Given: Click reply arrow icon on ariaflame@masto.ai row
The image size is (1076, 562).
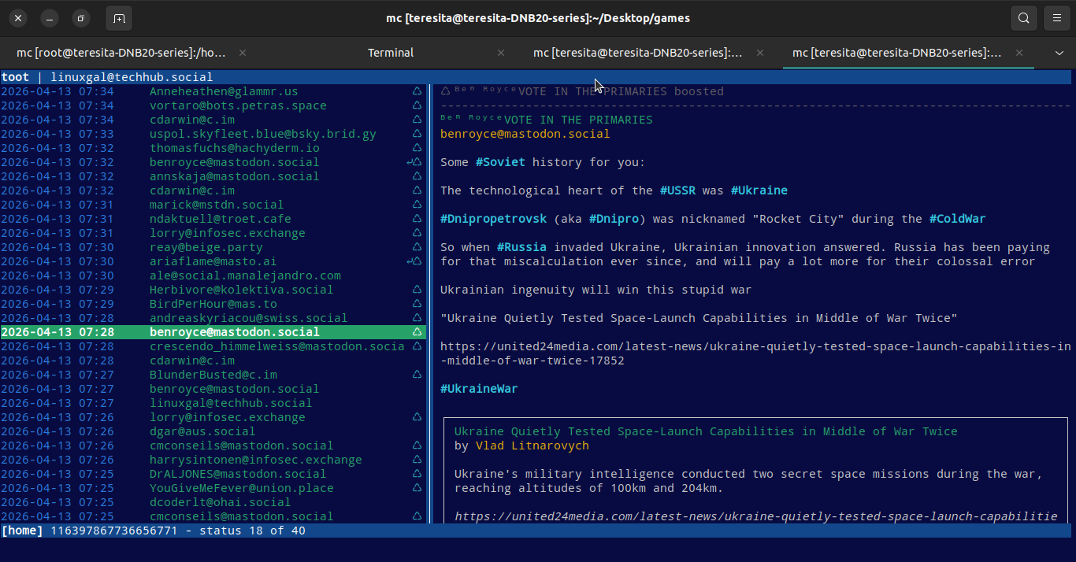Looking at the screenshot, I should click(409, 261).
